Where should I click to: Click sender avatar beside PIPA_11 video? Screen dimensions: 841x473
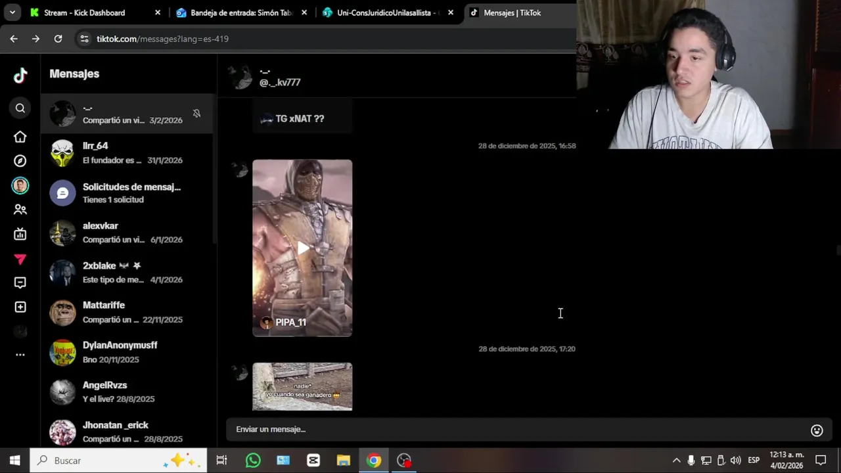pos(240,170)
